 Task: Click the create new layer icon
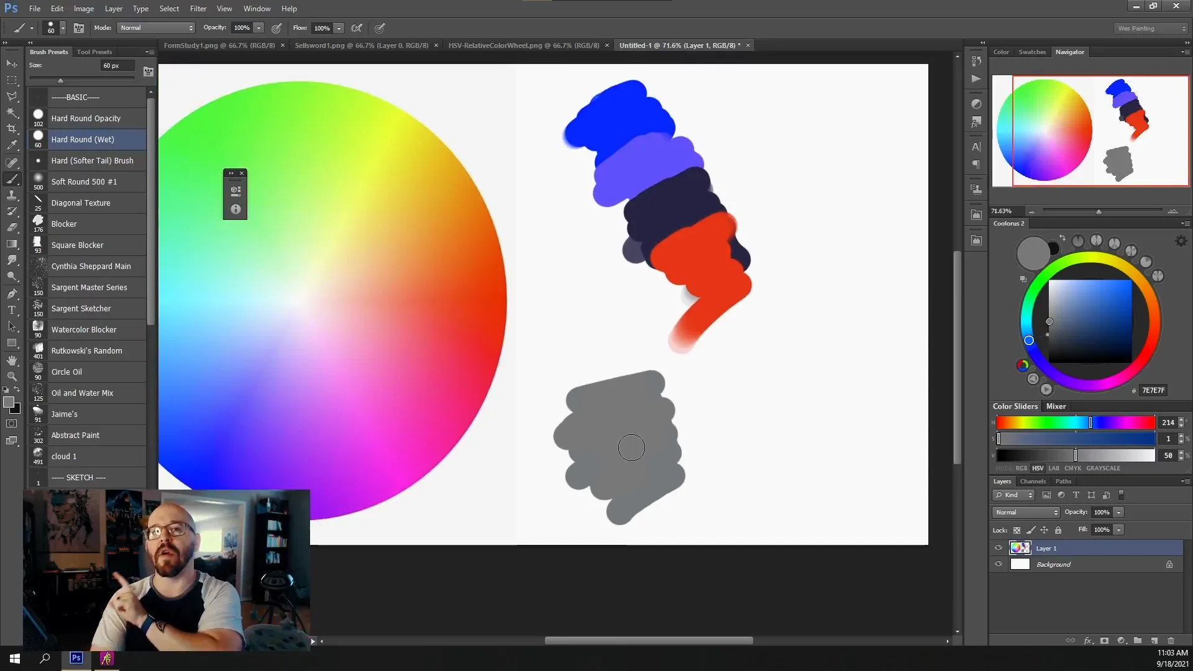pyautogui.click(x=1154, y=641)
